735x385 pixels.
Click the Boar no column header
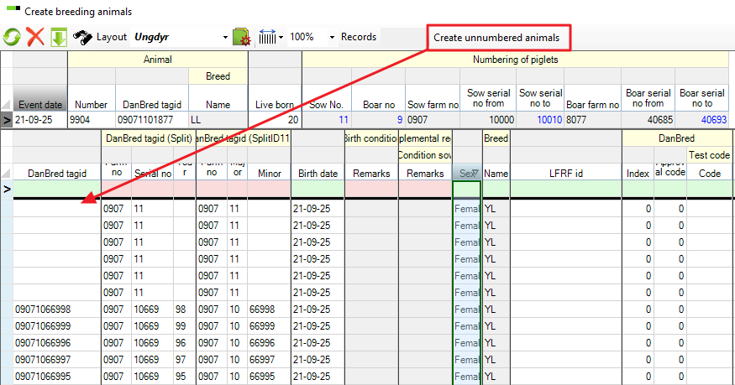(x=378, y=98)
